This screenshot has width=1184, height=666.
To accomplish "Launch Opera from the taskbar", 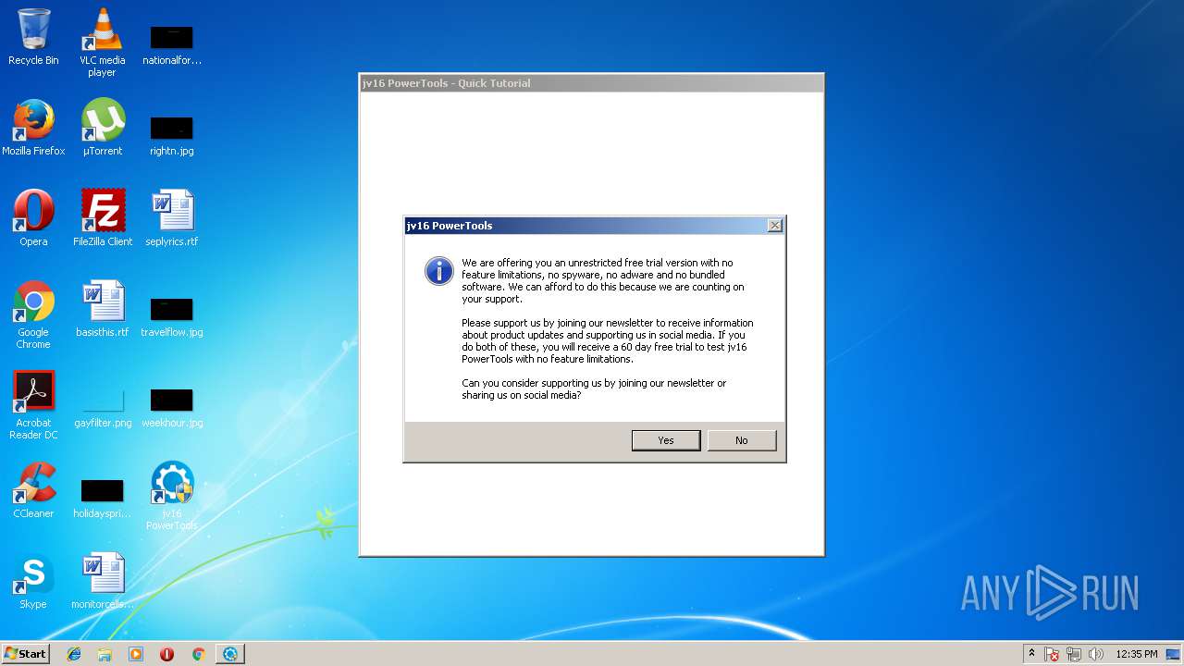I will coord(167,654).
